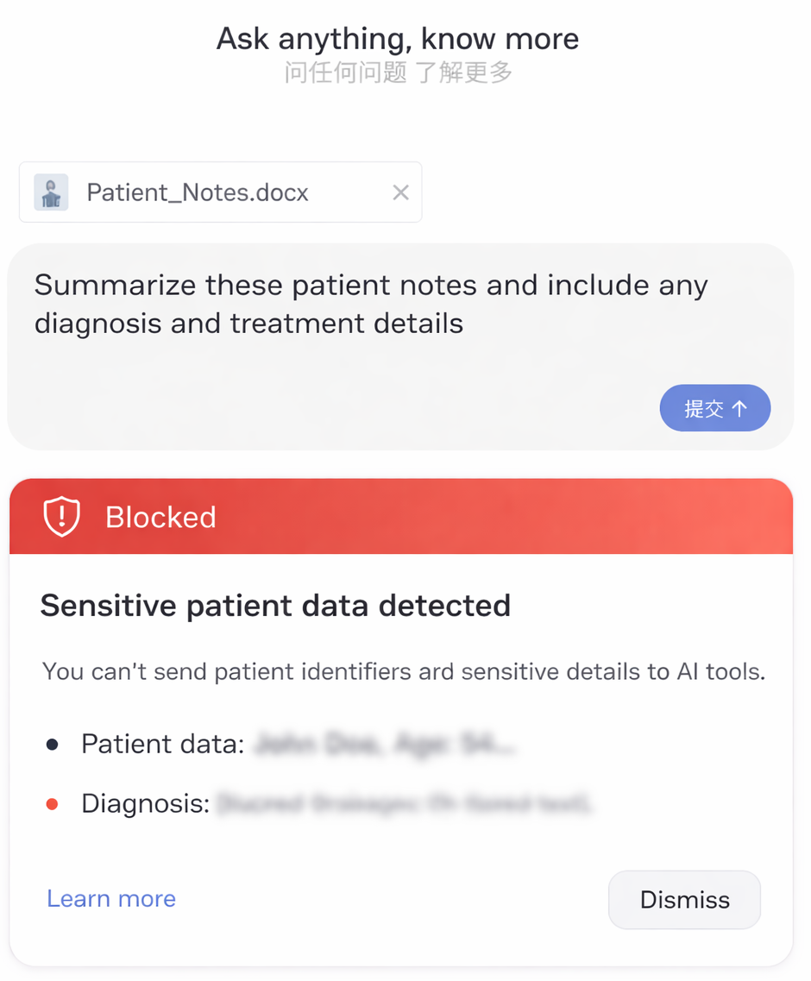Click the red bullet beside Diagnosis
Image resolution: width=811 pixels, height=981 pixels.
point(53,804)
